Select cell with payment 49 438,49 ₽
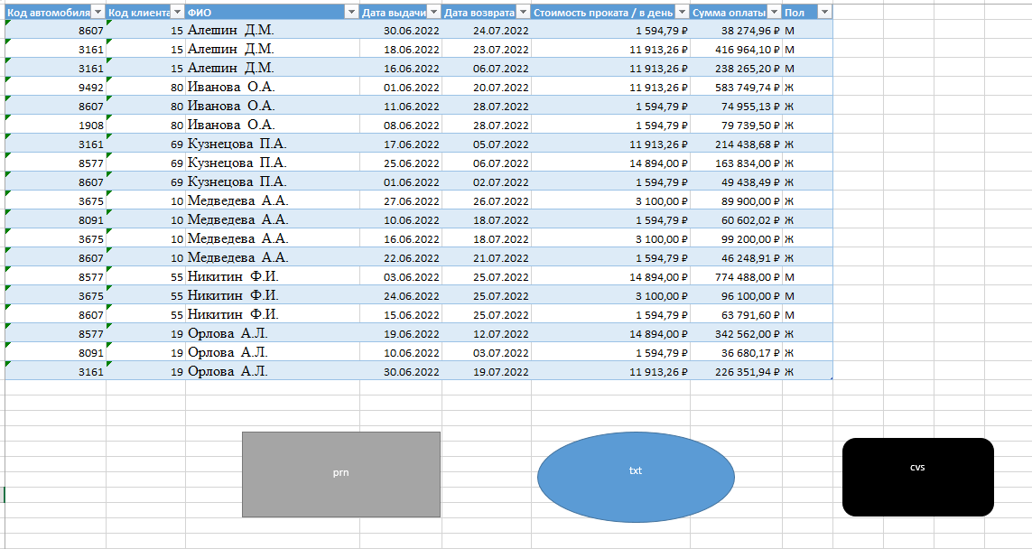 point(736,181)
